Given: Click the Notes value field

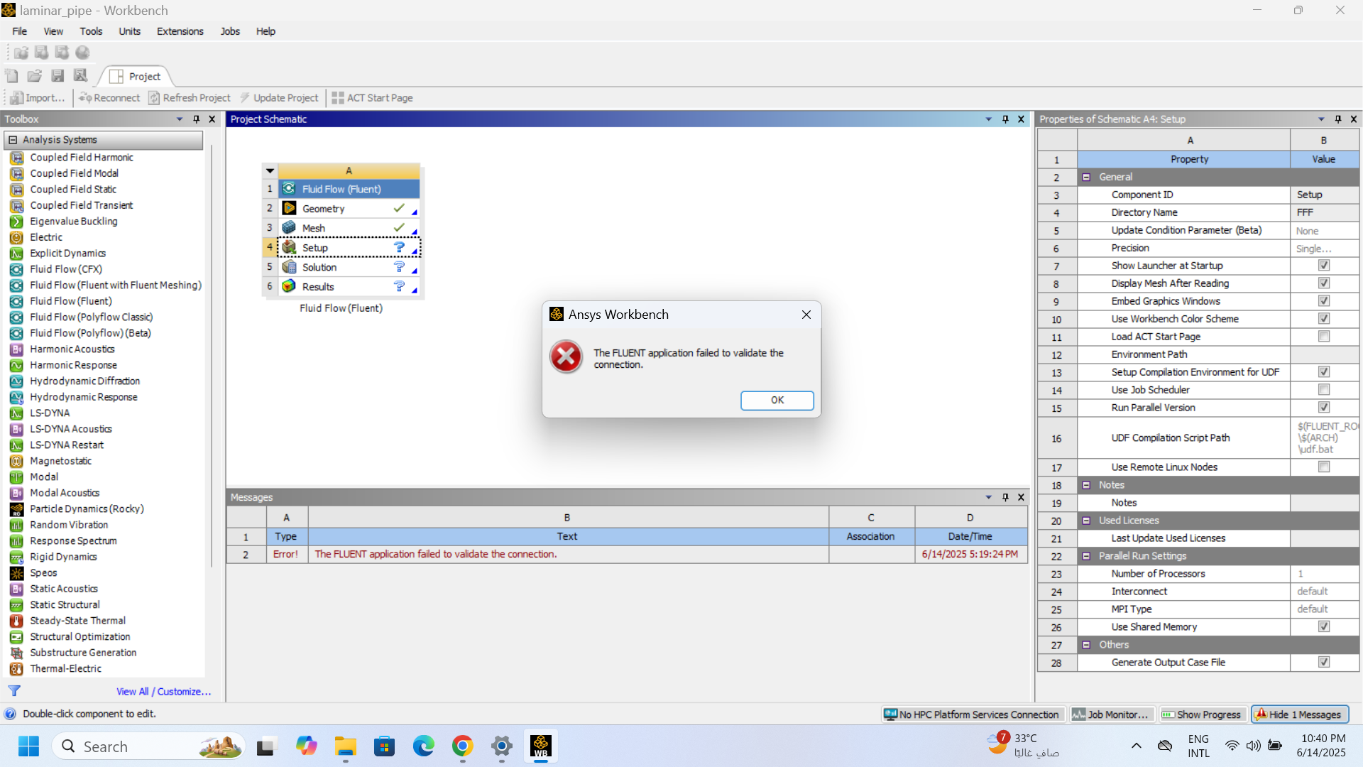Looking at the screenshot, I should click(1324, 503).
